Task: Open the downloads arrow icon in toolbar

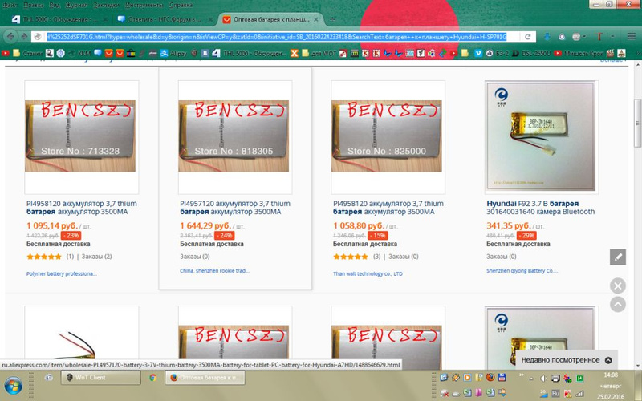Action: [x=547, y=37]
